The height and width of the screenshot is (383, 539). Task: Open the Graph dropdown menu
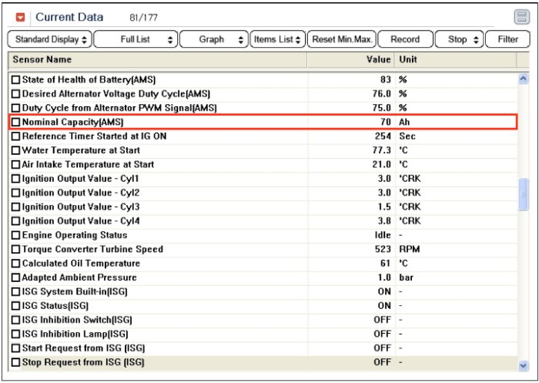213,39
